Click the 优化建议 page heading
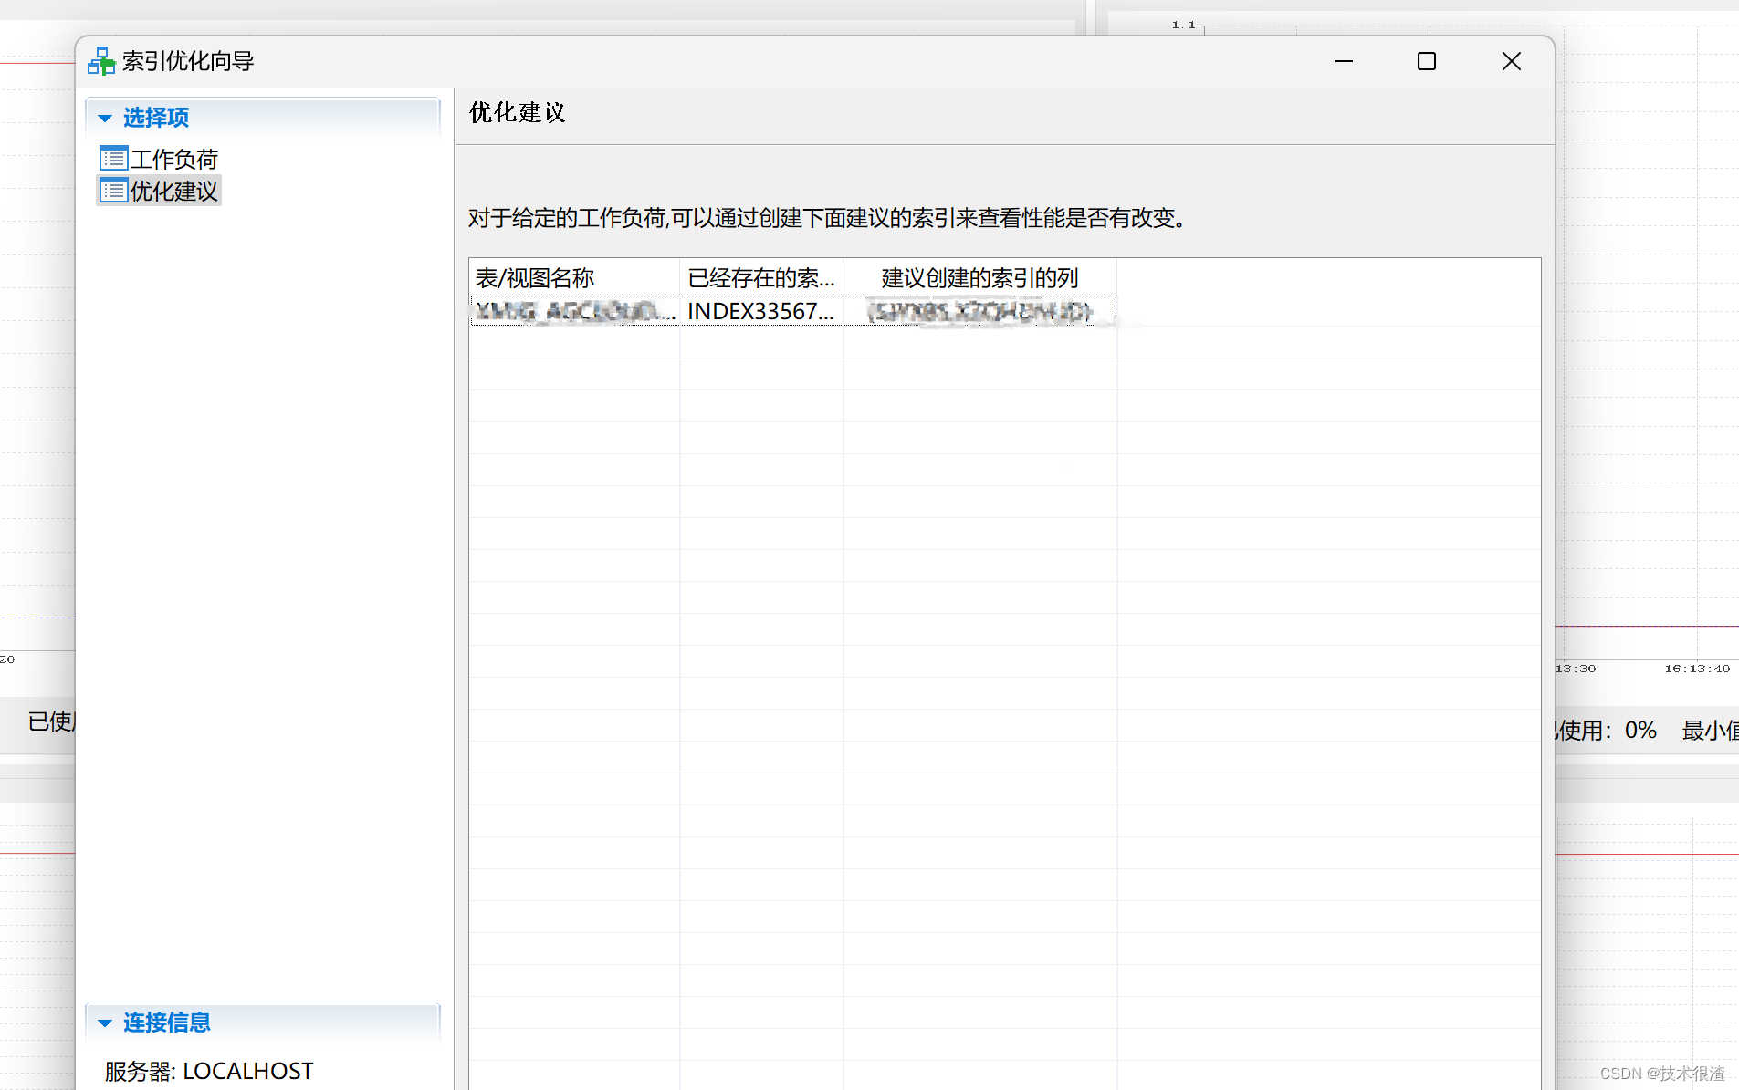The image size is (1739, 1090). point(516,111)
